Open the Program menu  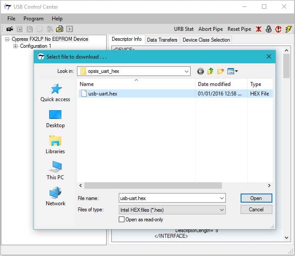pos(34,19)
